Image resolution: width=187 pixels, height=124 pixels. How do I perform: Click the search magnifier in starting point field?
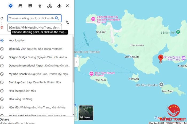[x=57, y=18]
